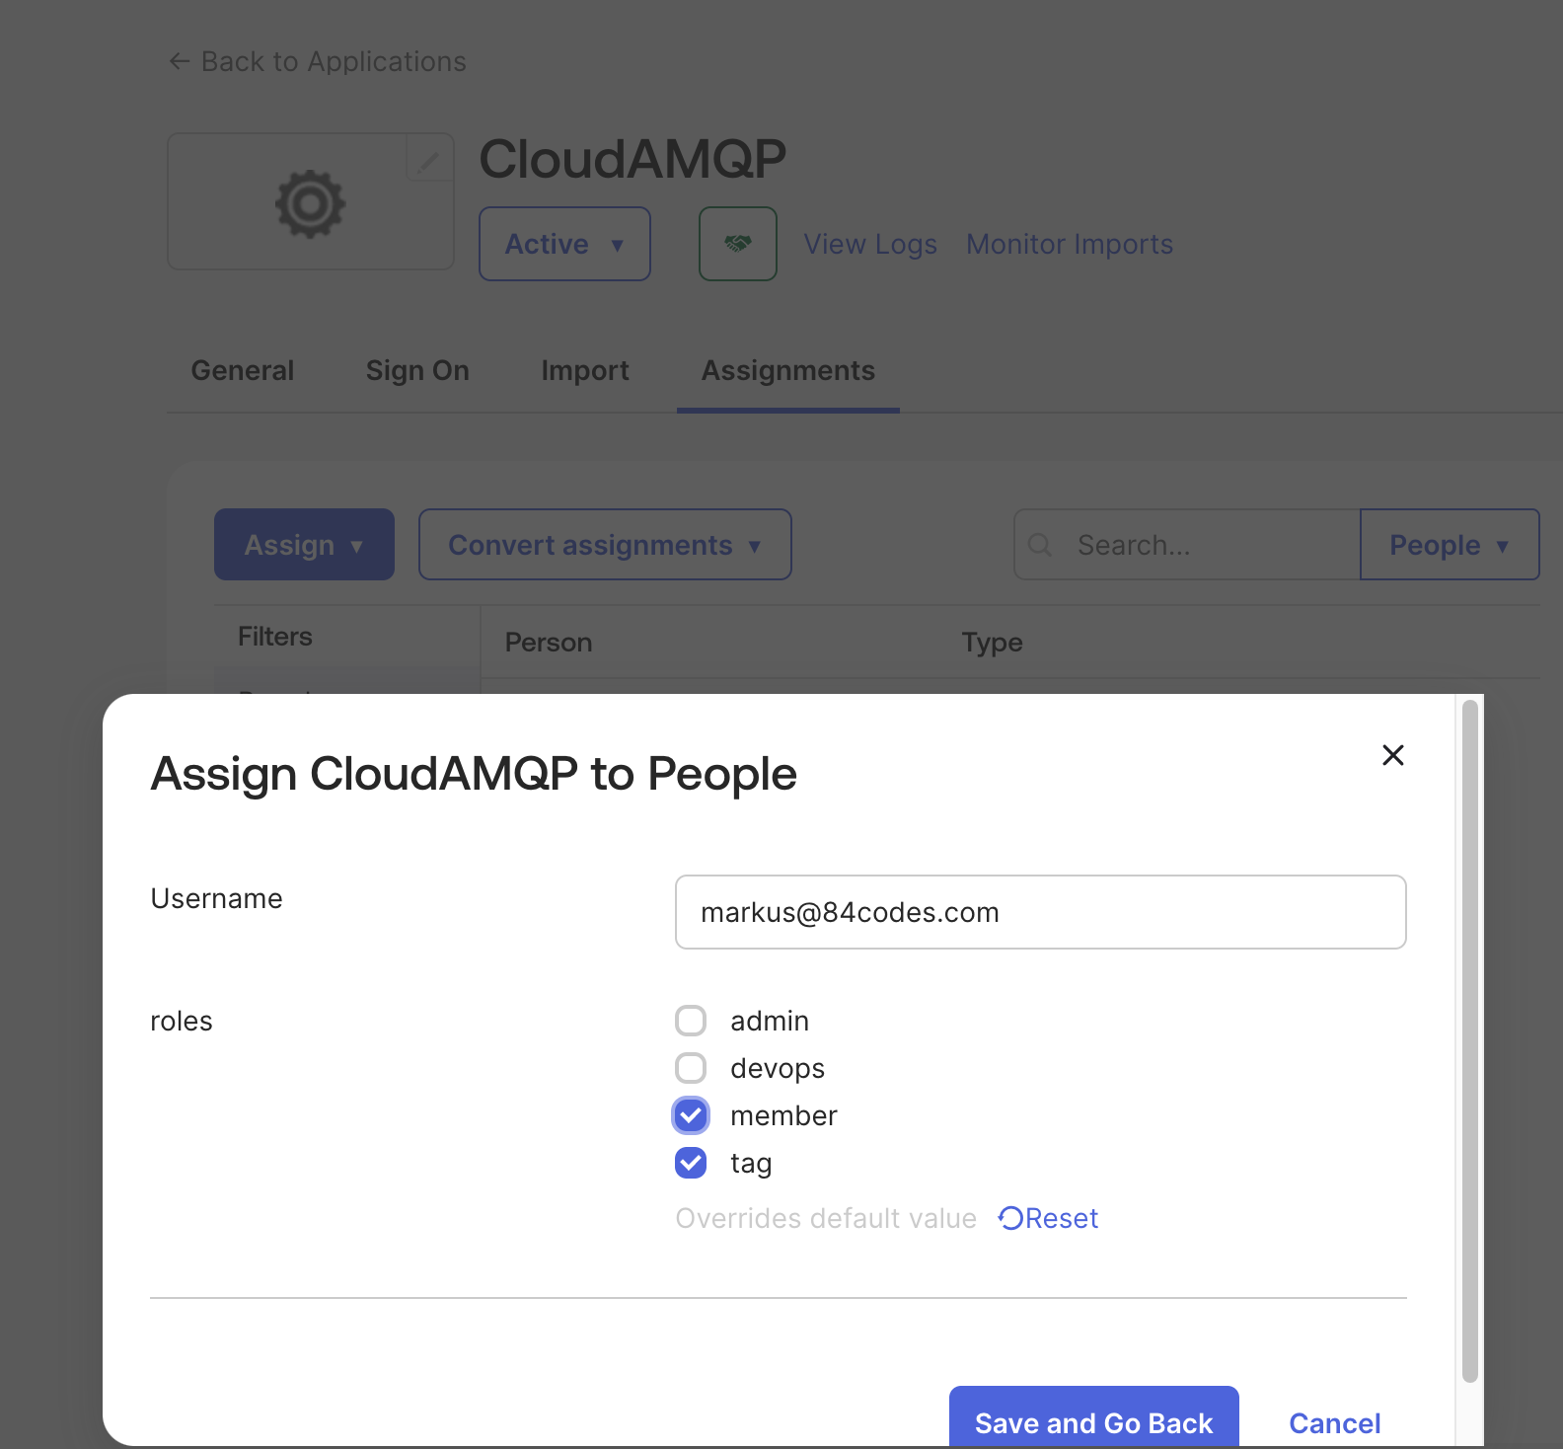Click the Cancel link
Image resolution: width=1563 pixels, height=1449 pixels.
point(1334,1423)
